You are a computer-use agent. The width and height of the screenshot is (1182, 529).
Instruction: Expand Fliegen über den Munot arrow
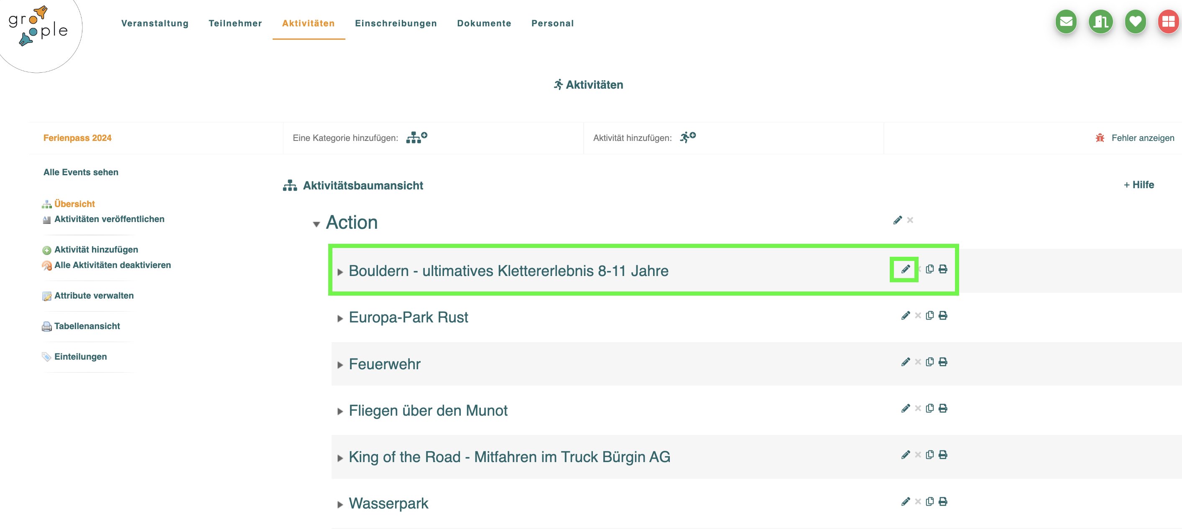tap(340, 411)
